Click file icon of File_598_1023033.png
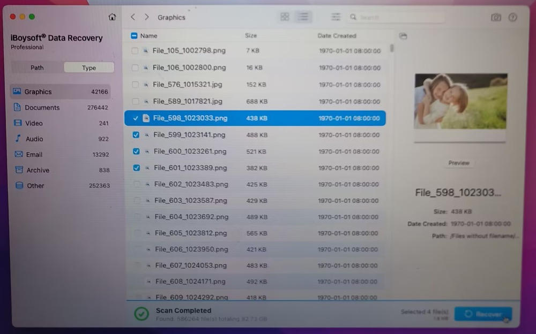Image resolution: width=536 pixels, height=334 pixels. pos(146,118)
